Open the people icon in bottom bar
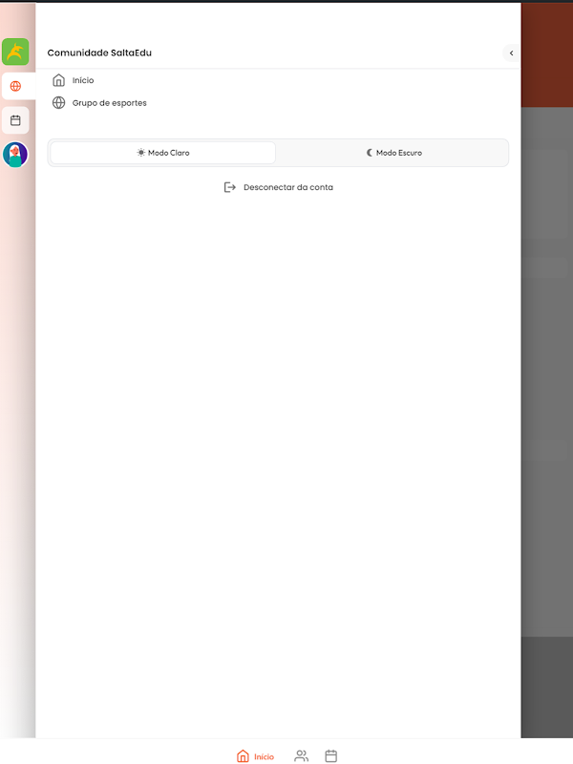Image resolution: width=573 pixels, height=764 pixels. (301, 755)
